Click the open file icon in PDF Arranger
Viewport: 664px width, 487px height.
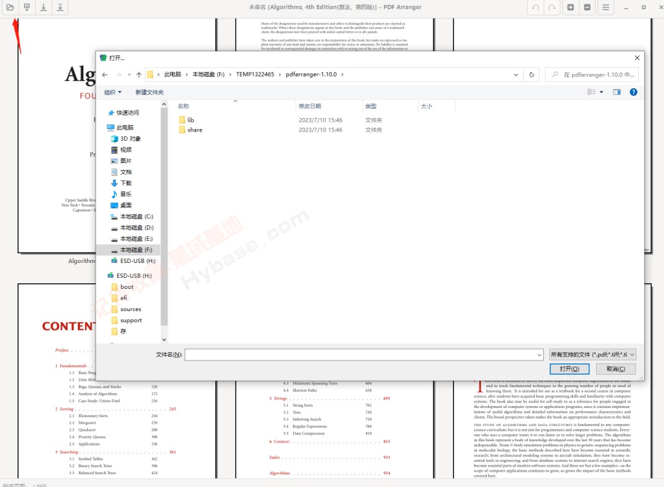(x=10, y=7)
